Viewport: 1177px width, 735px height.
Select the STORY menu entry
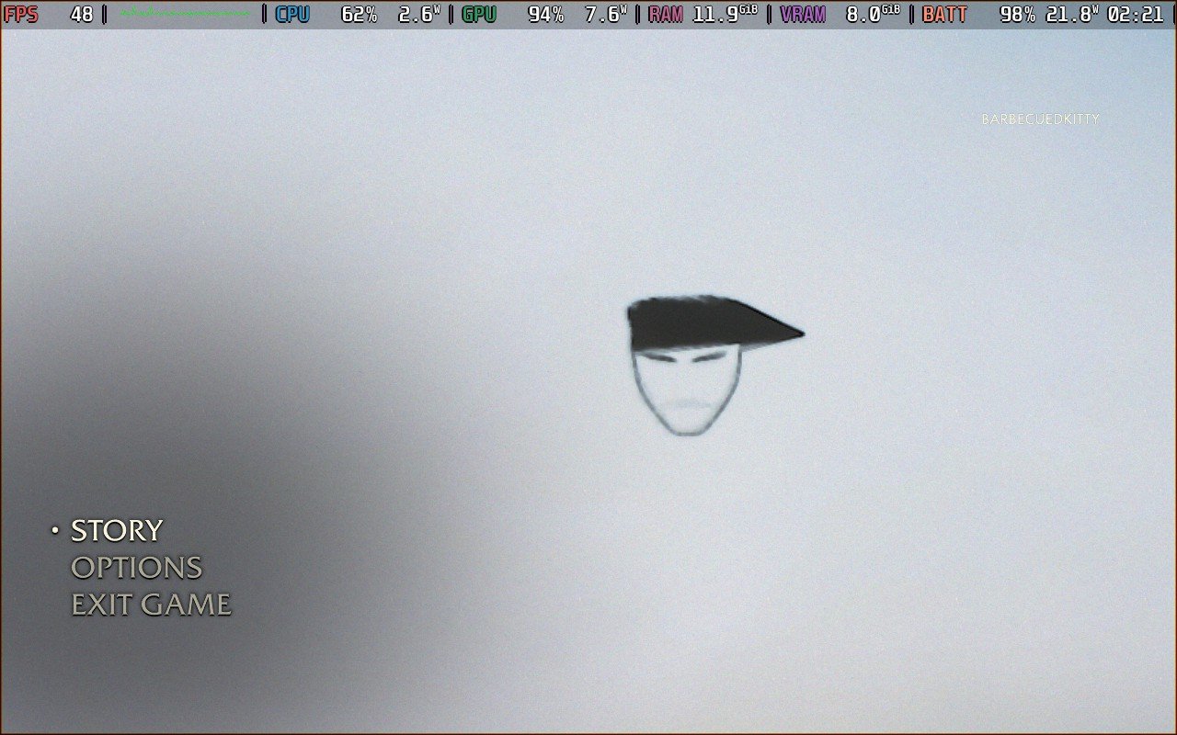pyautogui.click(x=117, y=531)
